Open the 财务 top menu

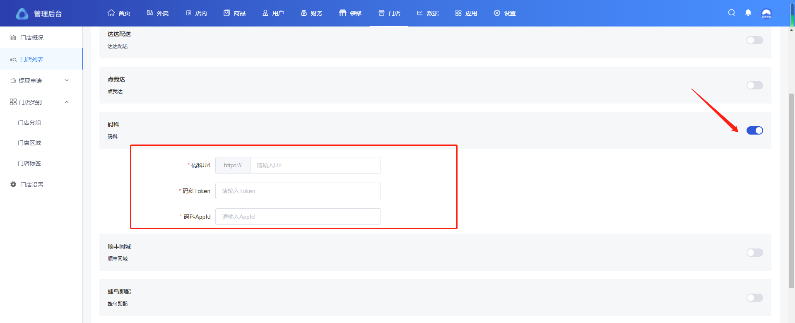coord(311,13)
